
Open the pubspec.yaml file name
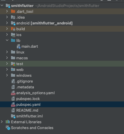coord(28,105)
